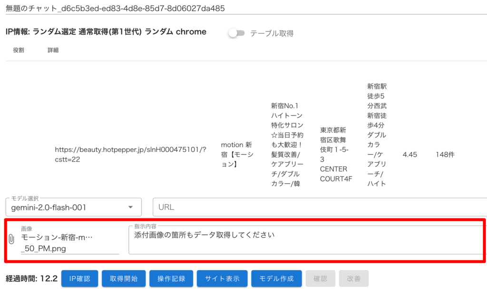
Task: Select the 詳細 column header
Action: pyautogui.click(x=53, y=50)
